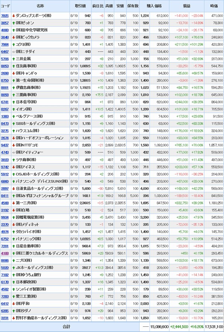The height and width of the screenshot is (332, 224).
Task: Click the red down arrow beside 日清食品ホールディングス(株)
Action: point(14,189)
